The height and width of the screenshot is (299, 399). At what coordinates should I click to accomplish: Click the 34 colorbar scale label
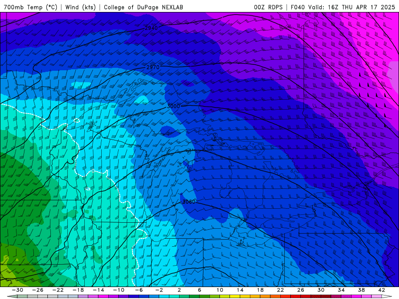pos(341,290)
